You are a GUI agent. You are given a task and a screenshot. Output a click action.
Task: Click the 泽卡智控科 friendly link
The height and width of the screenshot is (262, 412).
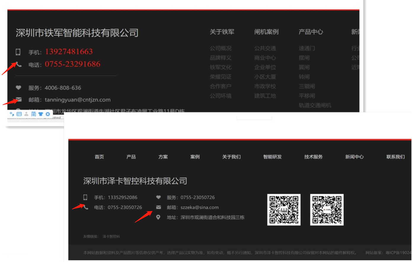[x=111, y=237]
